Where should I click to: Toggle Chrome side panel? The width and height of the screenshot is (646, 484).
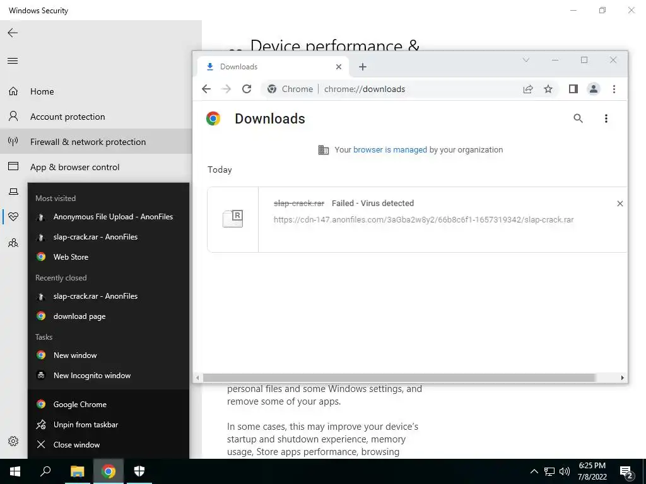pyautogui.click(x=573, y=89)
